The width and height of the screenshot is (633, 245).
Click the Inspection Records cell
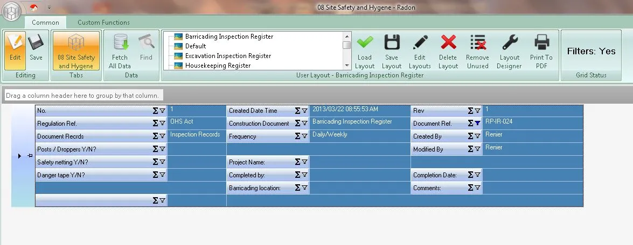pos(197,136)
